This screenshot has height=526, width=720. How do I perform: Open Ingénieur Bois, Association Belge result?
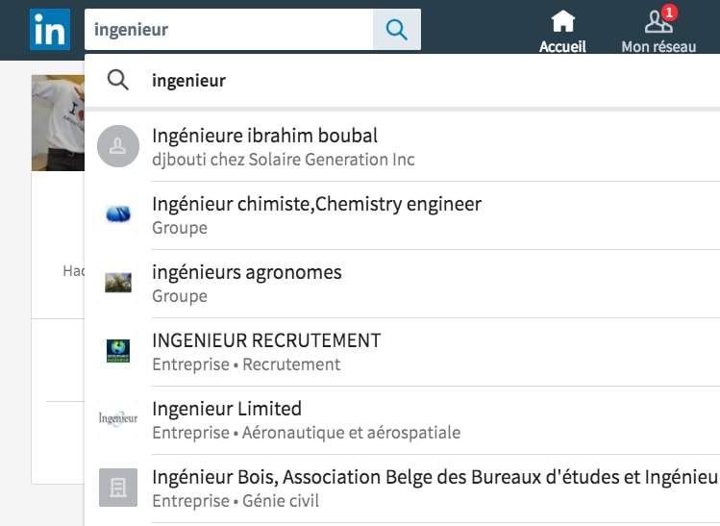(x=434, y=477)
